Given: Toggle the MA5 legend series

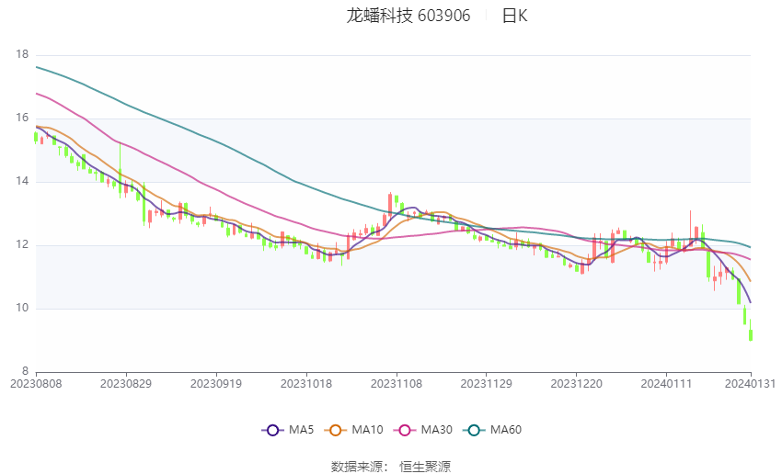Looking at the screenshot, I should coord(288,430).
